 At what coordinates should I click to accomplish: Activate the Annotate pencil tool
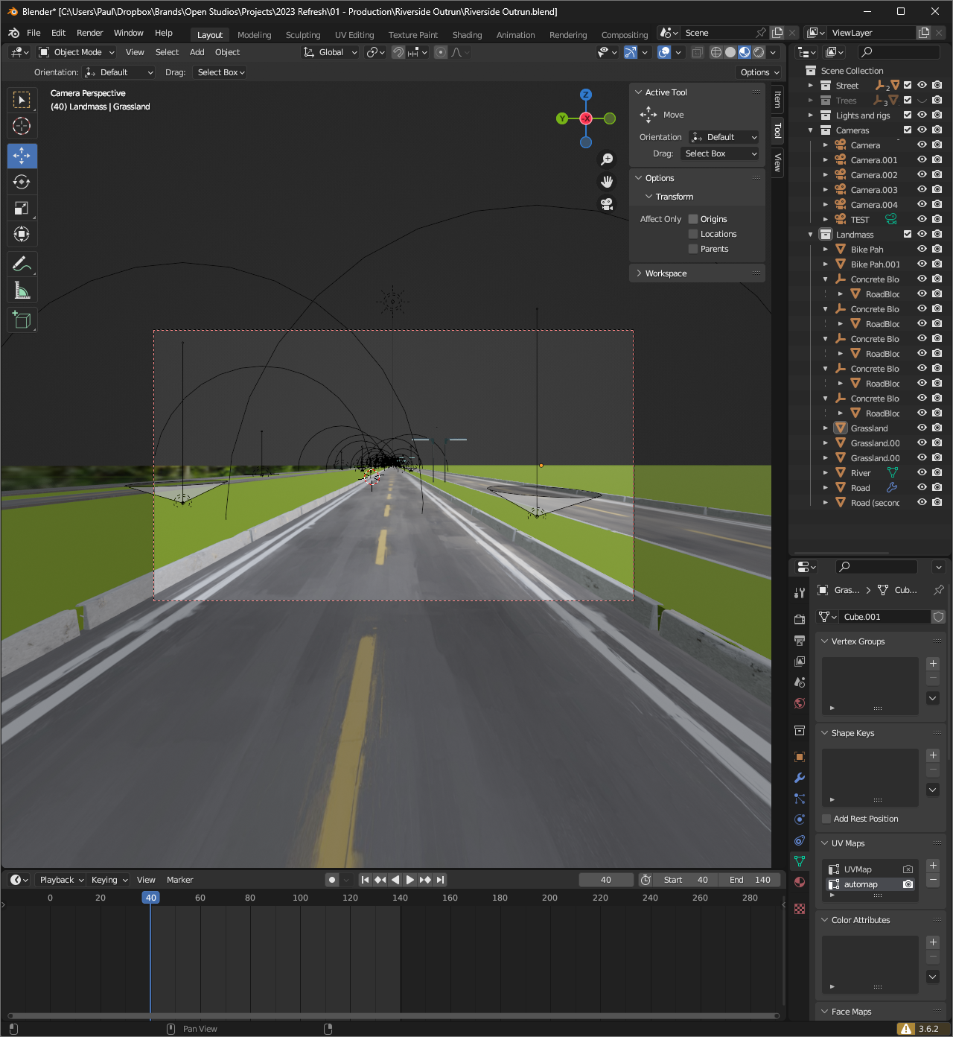click(22, 264)
